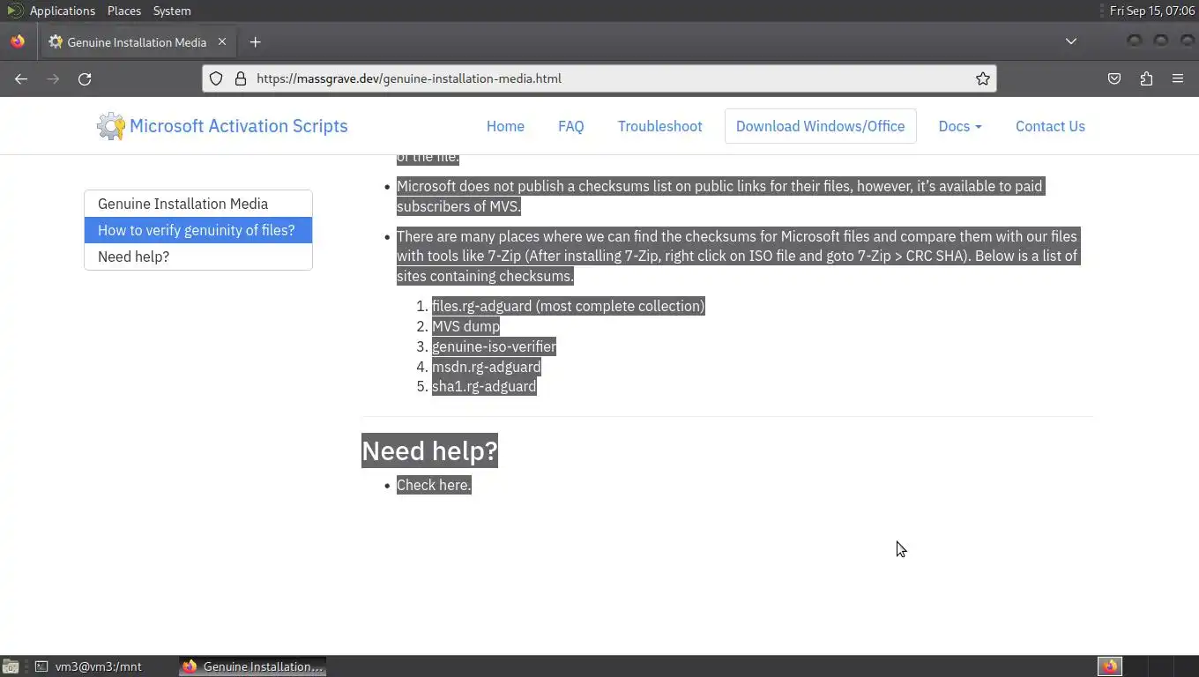Open the System menu

tap(172, 11)
